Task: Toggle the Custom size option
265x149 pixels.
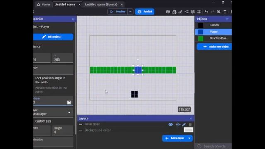Action: pos(43,121)
